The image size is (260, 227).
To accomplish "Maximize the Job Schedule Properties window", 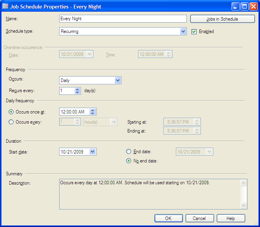I will click(245, 6).
